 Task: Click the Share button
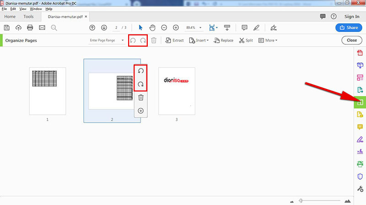pyautogui.click(x=349, y=27)
